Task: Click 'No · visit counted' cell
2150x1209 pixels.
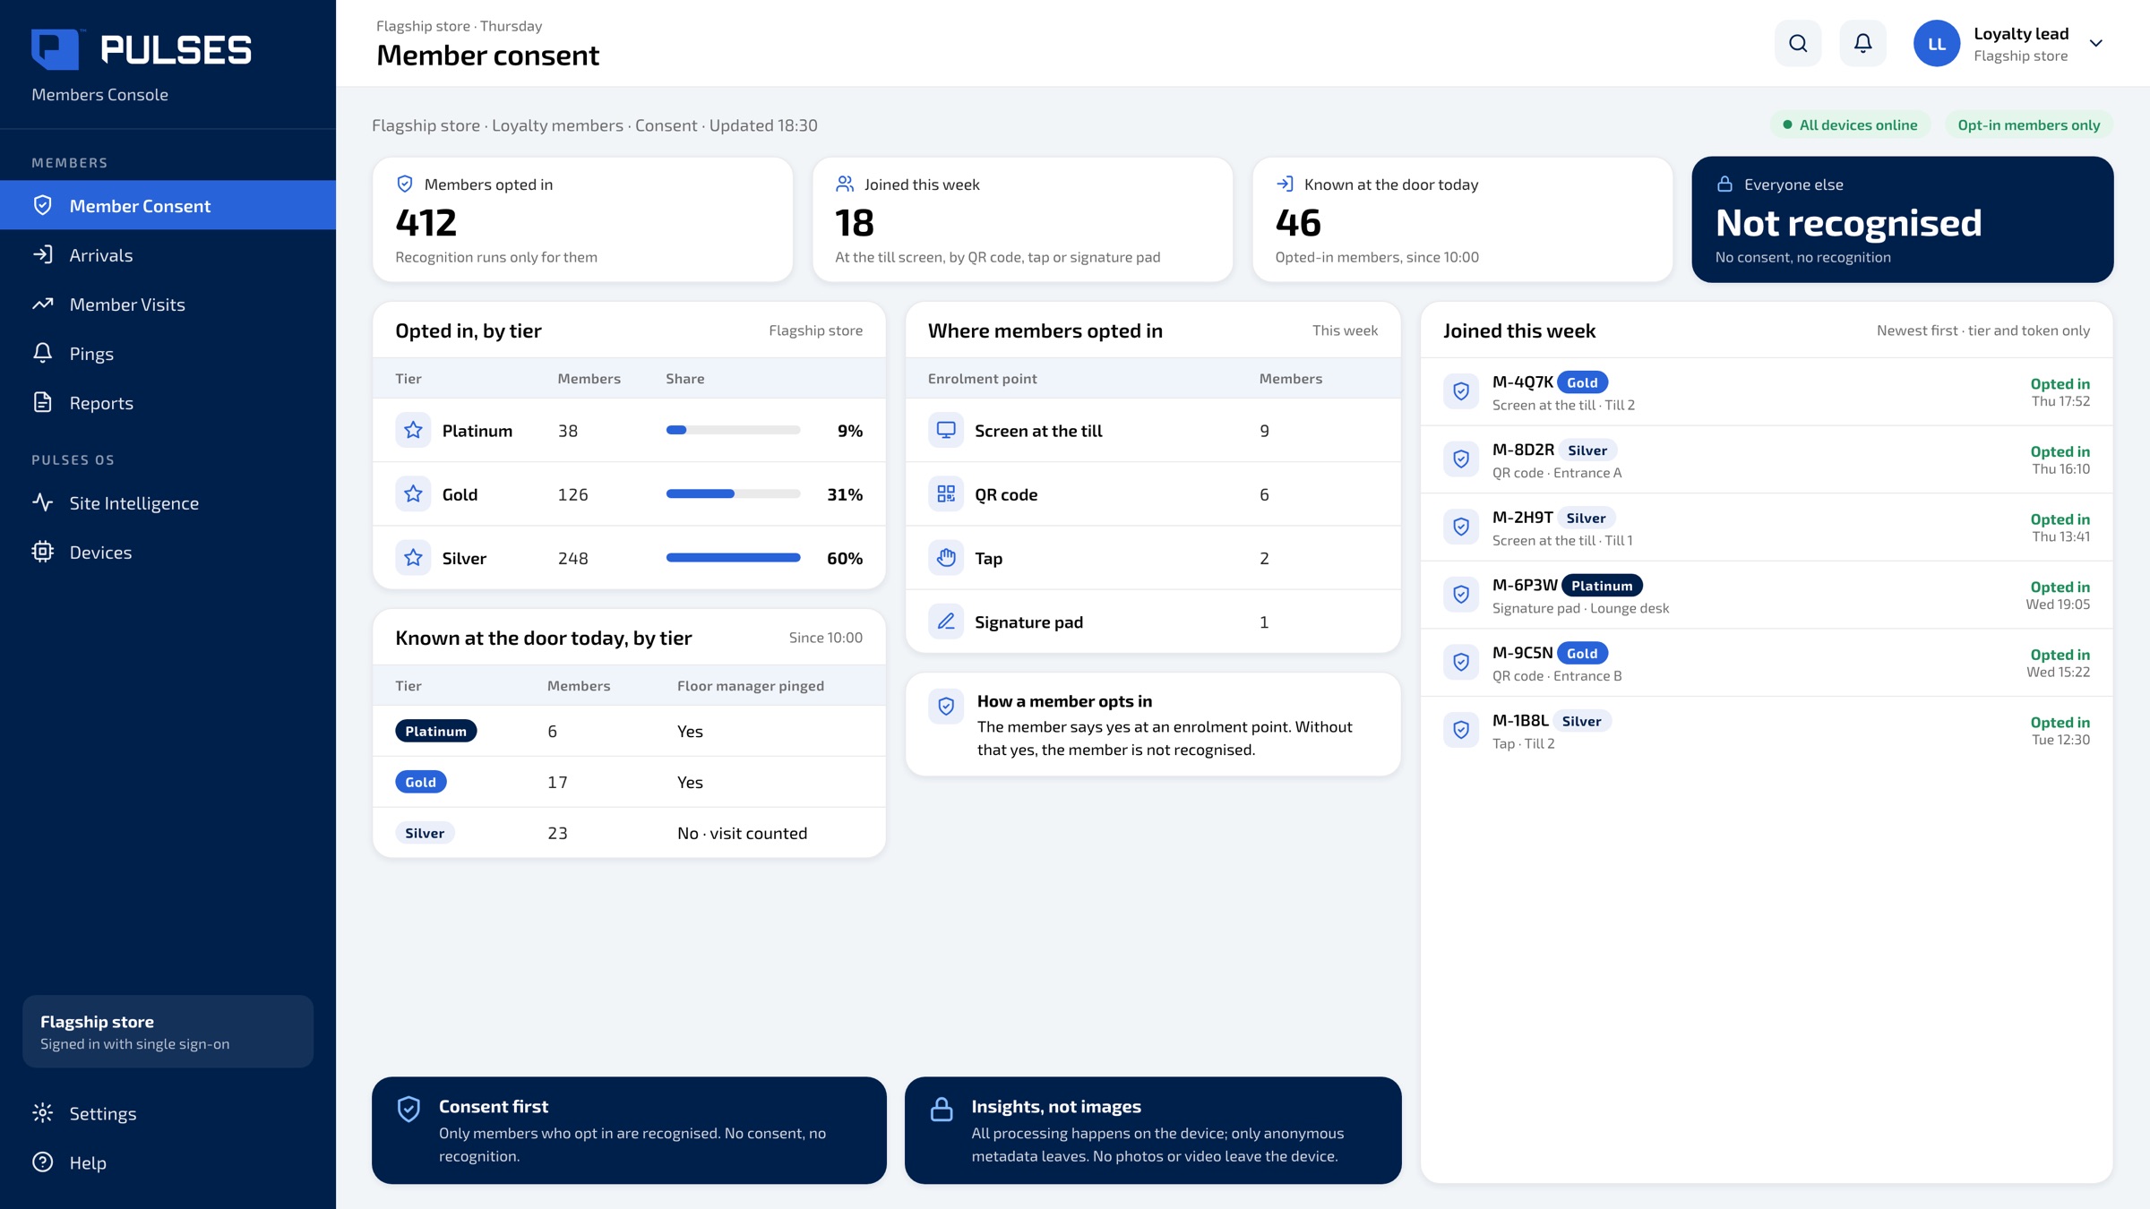Action: coord(742,833)
